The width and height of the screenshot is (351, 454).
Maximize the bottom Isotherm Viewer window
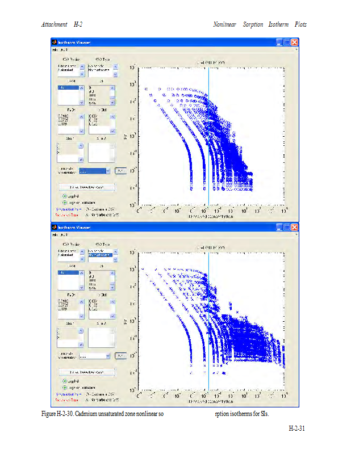click(287, 227)
